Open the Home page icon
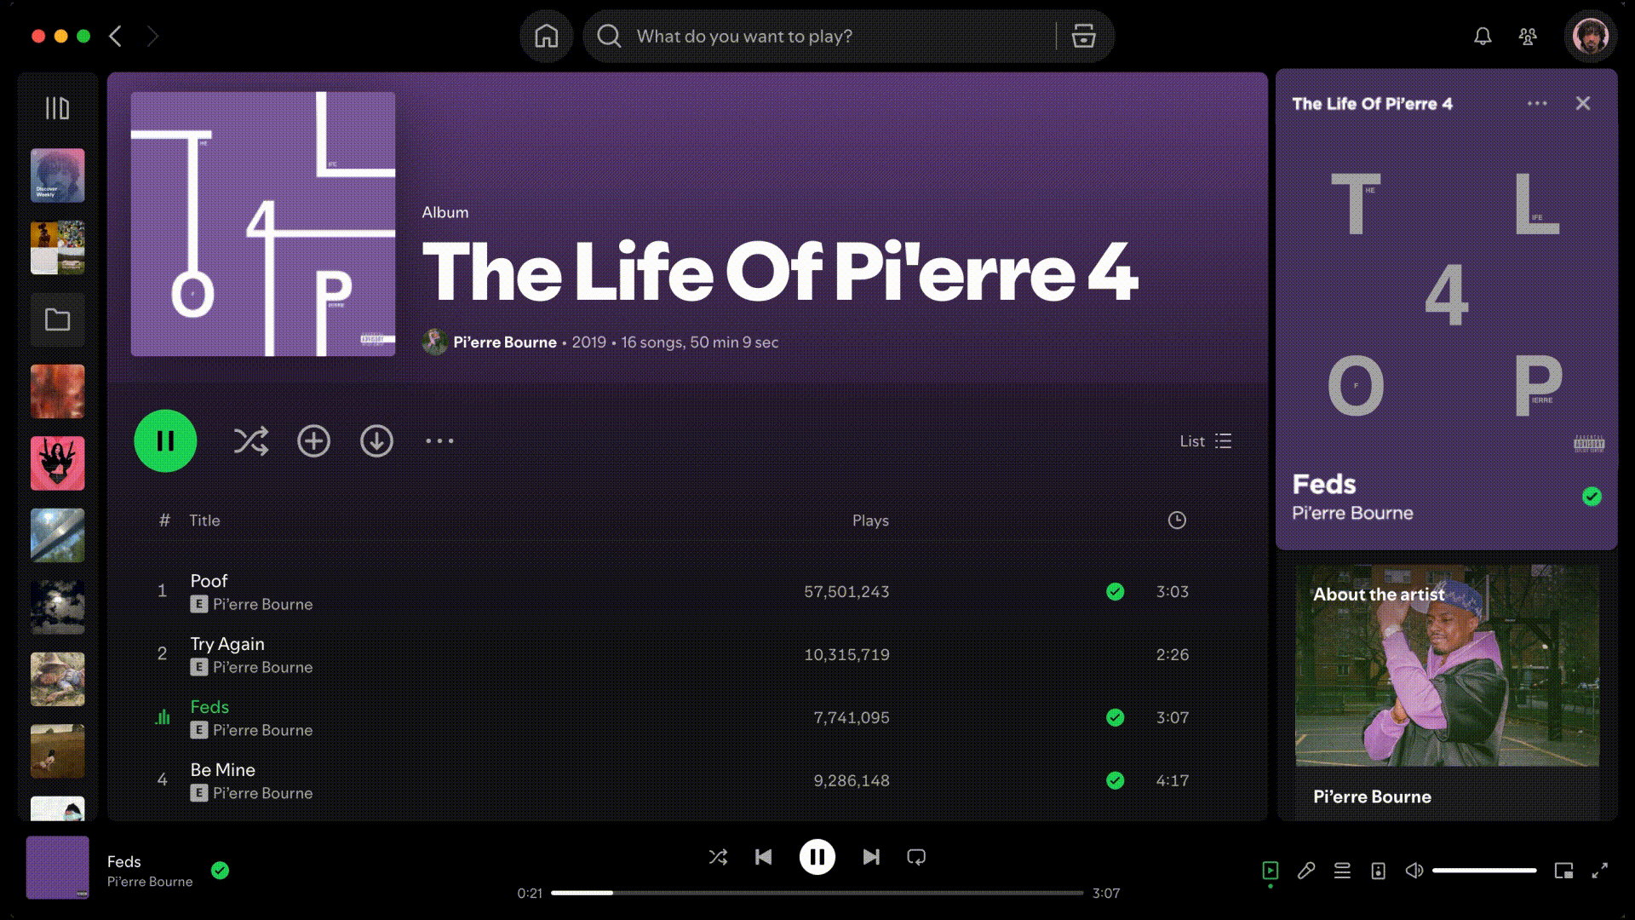The height and width of the screenshot is (920, 1635). point(546,36)
